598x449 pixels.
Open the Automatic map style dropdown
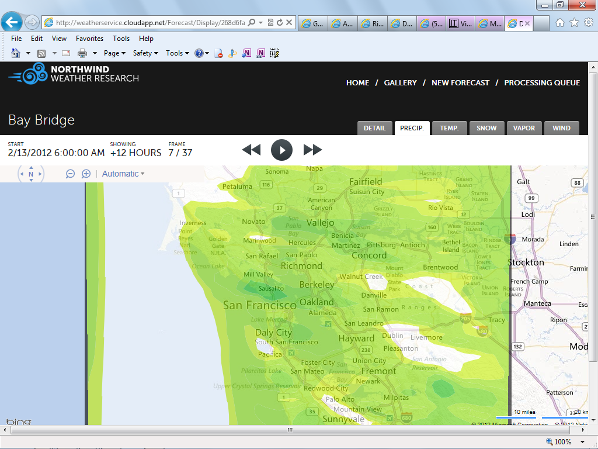[x=123, y=174]
